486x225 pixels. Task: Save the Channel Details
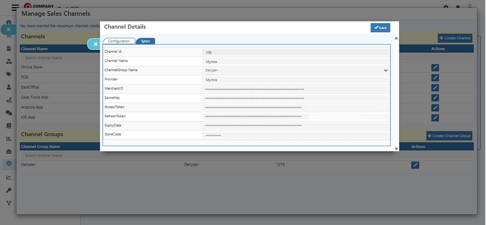point(380,27)
